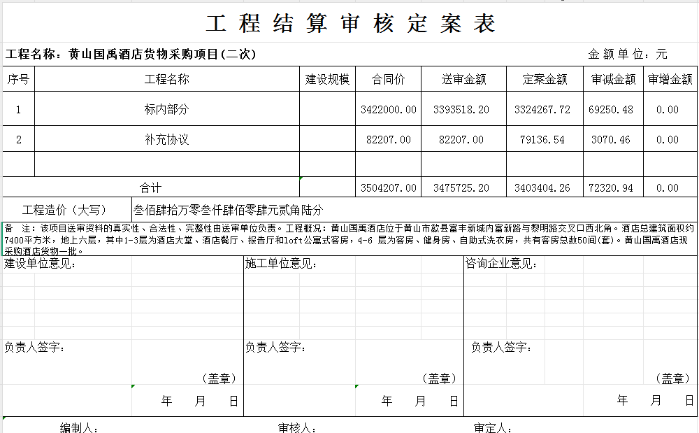Screen dimensions: 699x433
Task: Select the 金额单位：元 cell
Action: pos(627,54)
